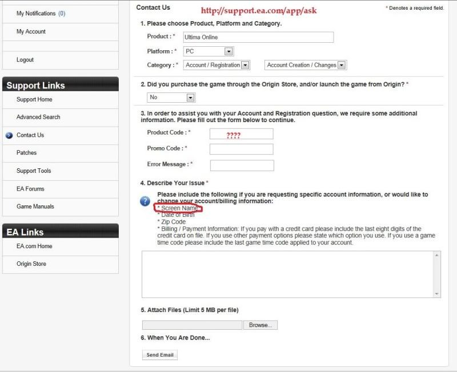The width and height of the screenshot is (457, 372).
Task: Open the My Account link
Action: [31, 31]
